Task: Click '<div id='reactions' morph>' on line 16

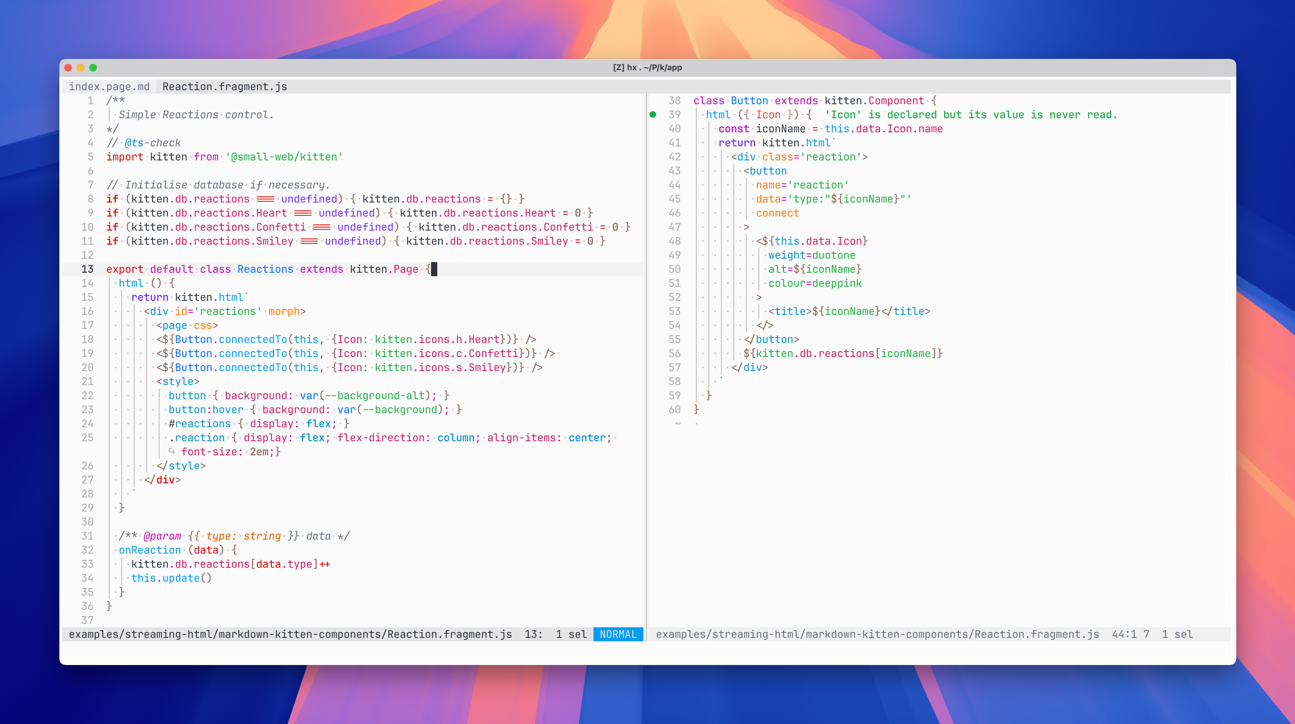Action: click(225, 311)
